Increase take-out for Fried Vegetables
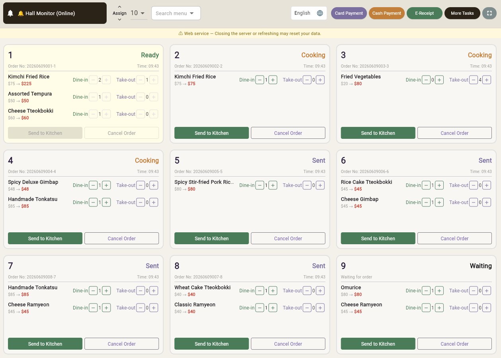 pyautogui.click(x=487, y=80)
